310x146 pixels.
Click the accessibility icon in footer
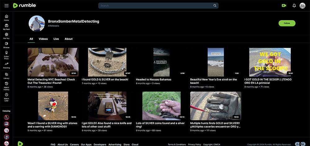click(x=300, y=144)
